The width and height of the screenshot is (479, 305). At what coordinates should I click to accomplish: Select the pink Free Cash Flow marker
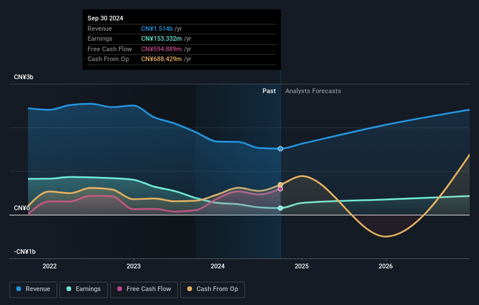tap(281, 189)
